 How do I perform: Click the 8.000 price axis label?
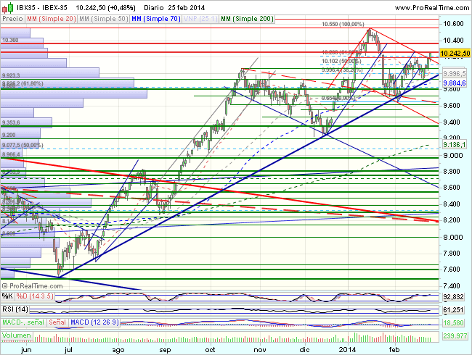coord(453,237)
